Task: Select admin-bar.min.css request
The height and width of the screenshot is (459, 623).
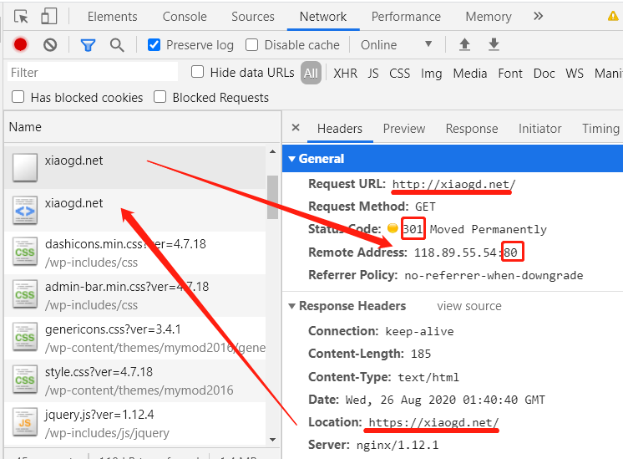Action: click(x=135, y=295)
